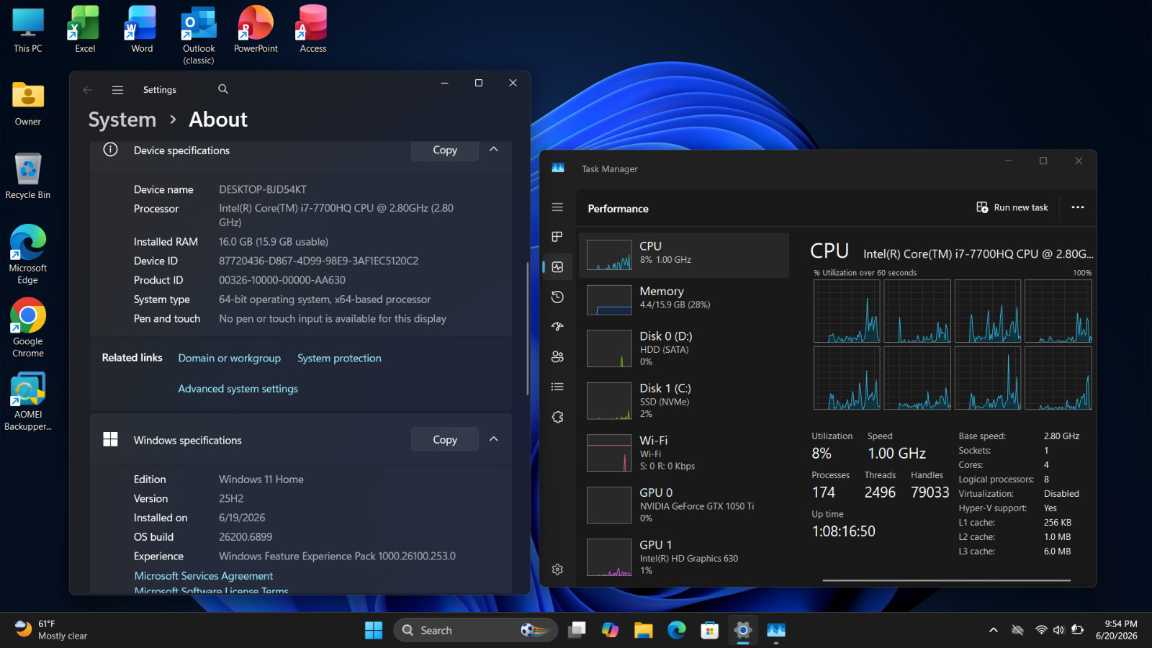
Task: Click the Task Manager horizontal scrollbar
Action: click(x=946, y=580)
